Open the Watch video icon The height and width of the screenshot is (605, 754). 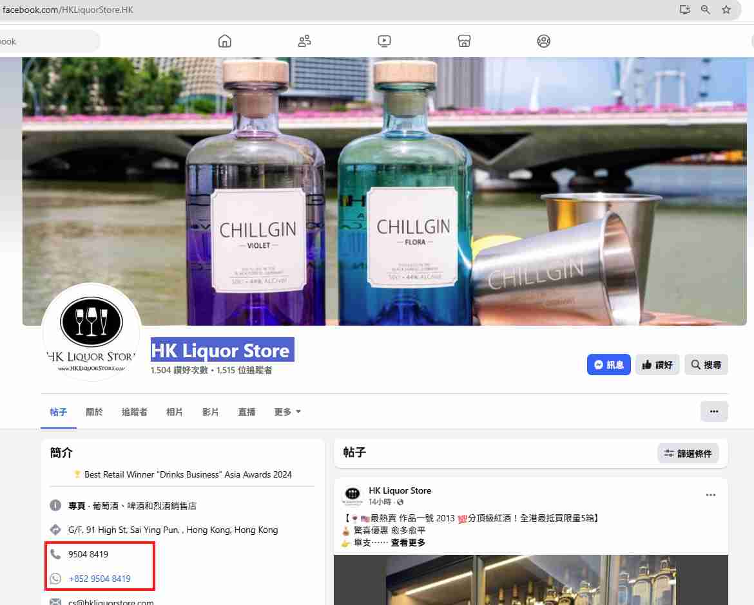click(384, 41)
